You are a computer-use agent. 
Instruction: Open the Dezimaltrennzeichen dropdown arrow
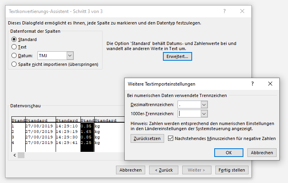pyautogui.click(x=204, y=105)
